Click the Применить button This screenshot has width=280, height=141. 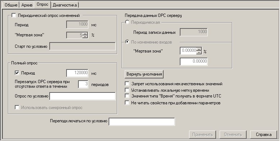(x=202, y=135)
